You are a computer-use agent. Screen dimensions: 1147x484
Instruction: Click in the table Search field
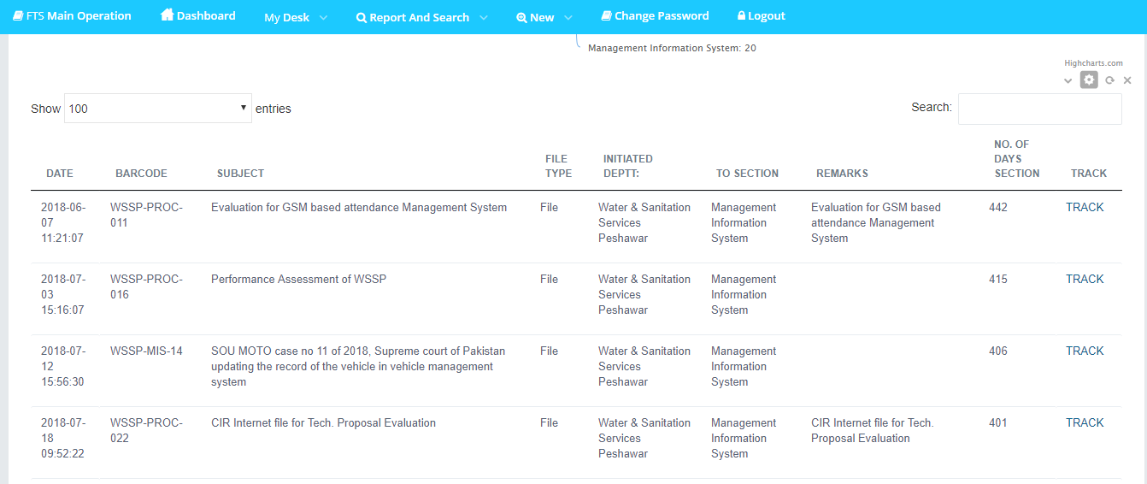click(x=1039, y=109)
